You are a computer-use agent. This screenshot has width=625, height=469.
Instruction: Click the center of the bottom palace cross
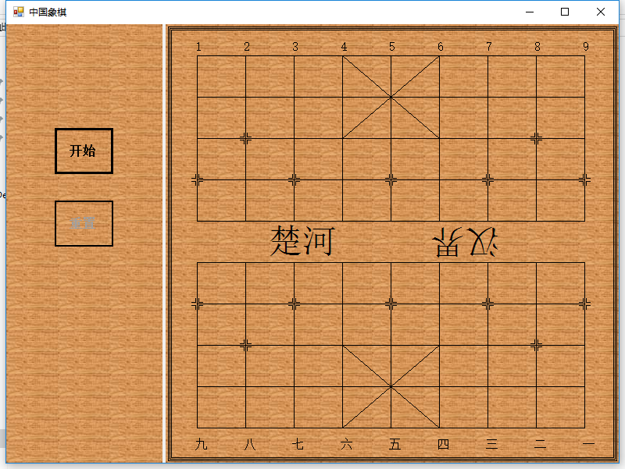391,386
